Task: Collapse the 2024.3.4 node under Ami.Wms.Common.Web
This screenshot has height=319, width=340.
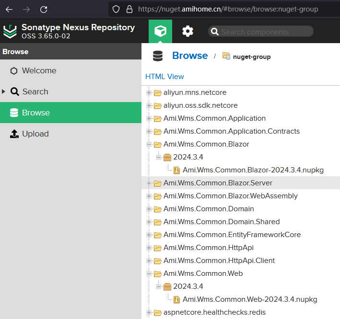Action: pyautogui.click(x=158, y=286)
